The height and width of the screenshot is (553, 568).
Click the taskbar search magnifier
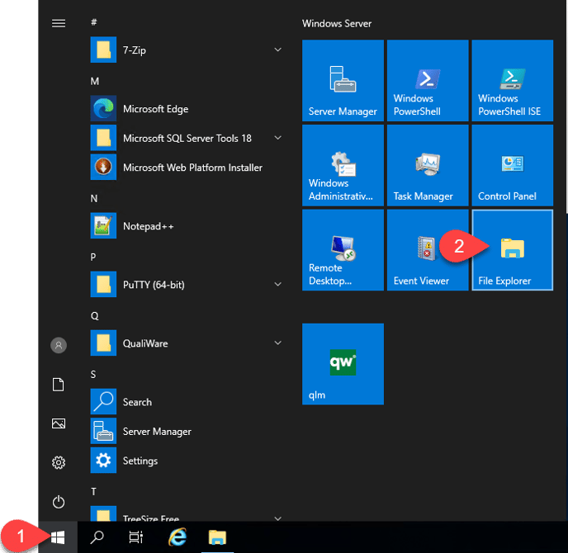97,537
